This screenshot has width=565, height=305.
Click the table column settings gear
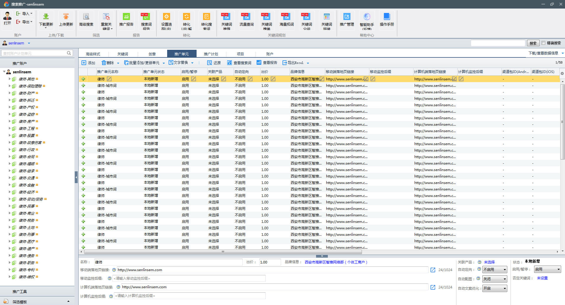[x=562, y=73]
